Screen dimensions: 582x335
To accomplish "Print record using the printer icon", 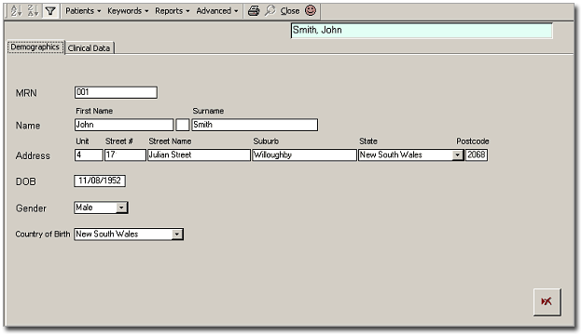I will coord(254,11).
